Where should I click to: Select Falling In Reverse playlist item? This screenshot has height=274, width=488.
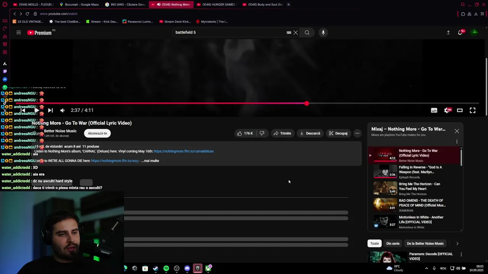(414, 172)
